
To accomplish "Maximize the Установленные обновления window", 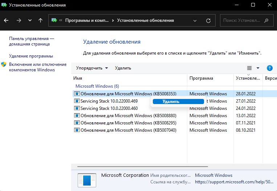I will 253,5.
